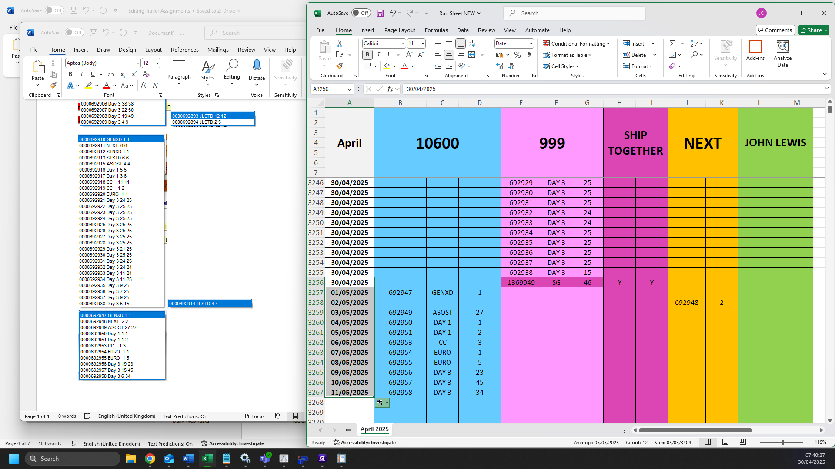The width and height of the screenshot is (835, 469).
Task: Open Mailings tab in Word
Action: tap(218, 50)
